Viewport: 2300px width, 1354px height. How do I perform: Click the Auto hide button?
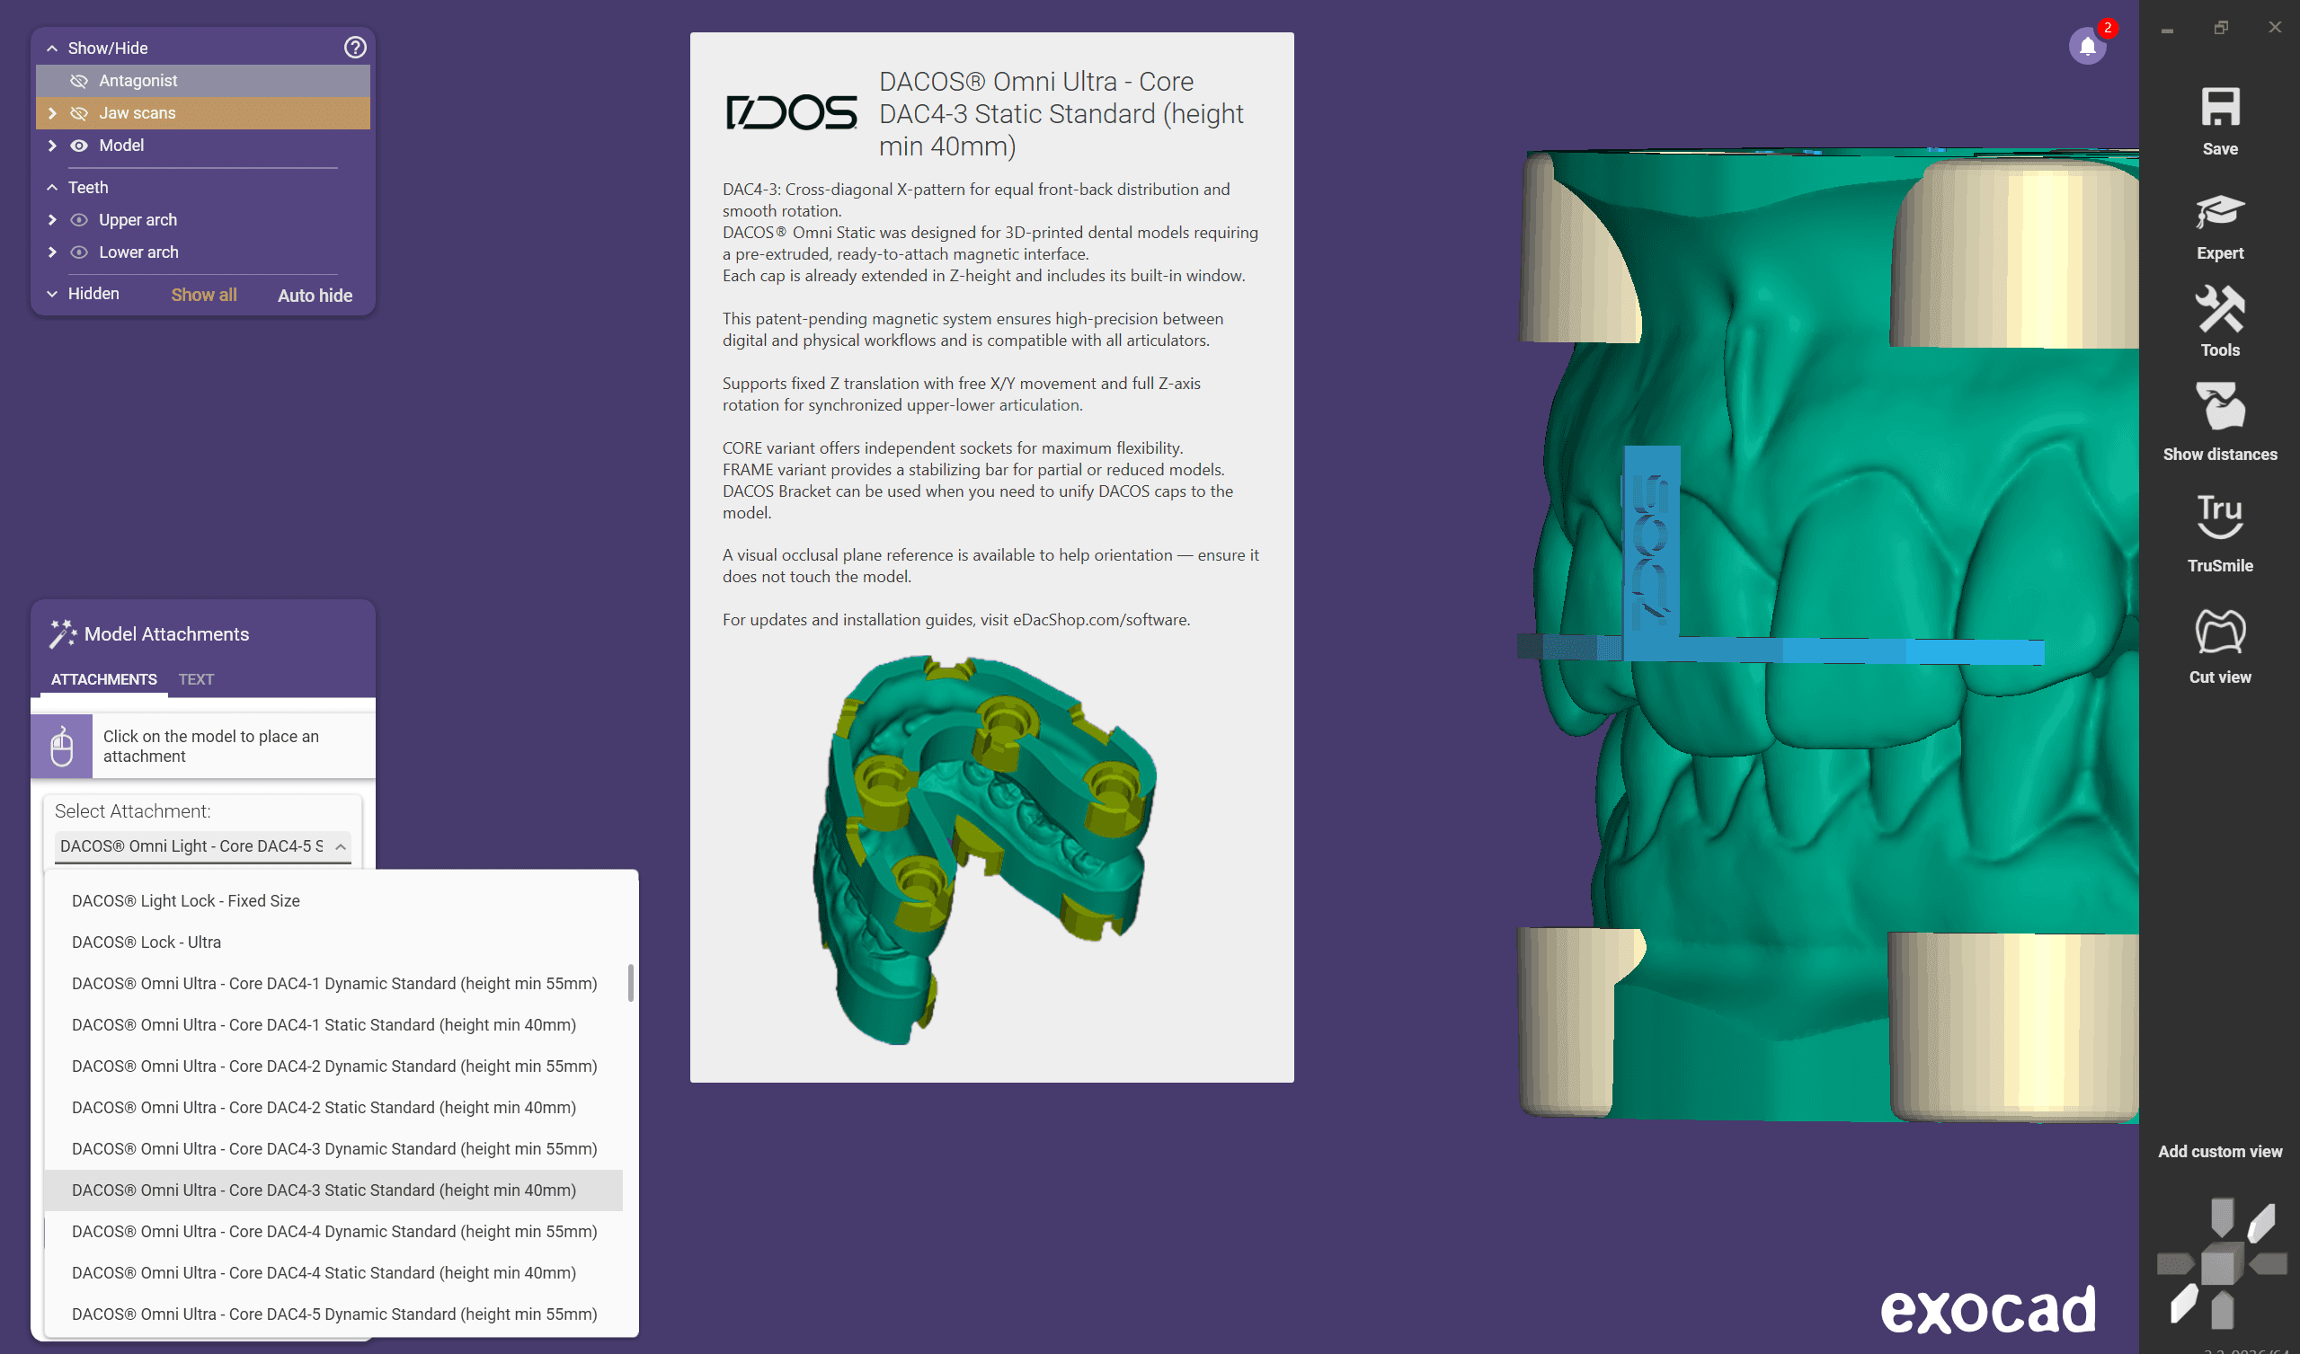point(315,295)
